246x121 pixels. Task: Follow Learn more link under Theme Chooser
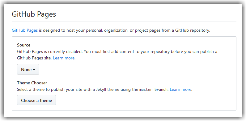click(180, 89)
